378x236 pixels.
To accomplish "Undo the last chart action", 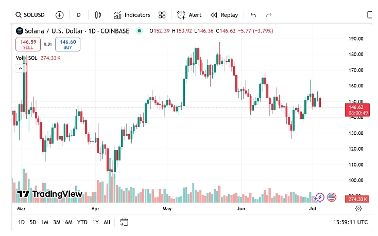I will (253, 15).
